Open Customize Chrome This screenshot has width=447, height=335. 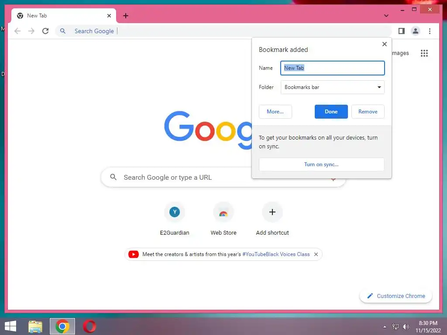(395, 296)
